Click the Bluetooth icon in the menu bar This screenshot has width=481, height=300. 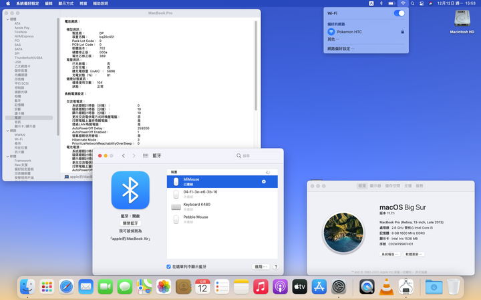381,3
